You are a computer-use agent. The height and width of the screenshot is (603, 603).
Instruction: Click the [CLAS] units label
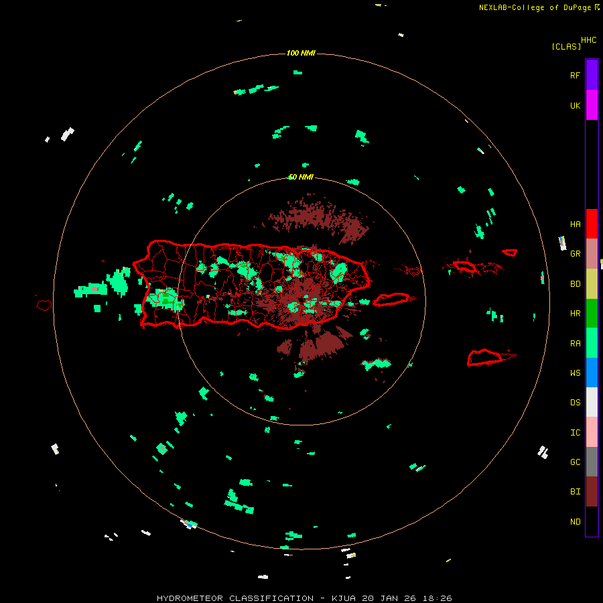(566, 46)
